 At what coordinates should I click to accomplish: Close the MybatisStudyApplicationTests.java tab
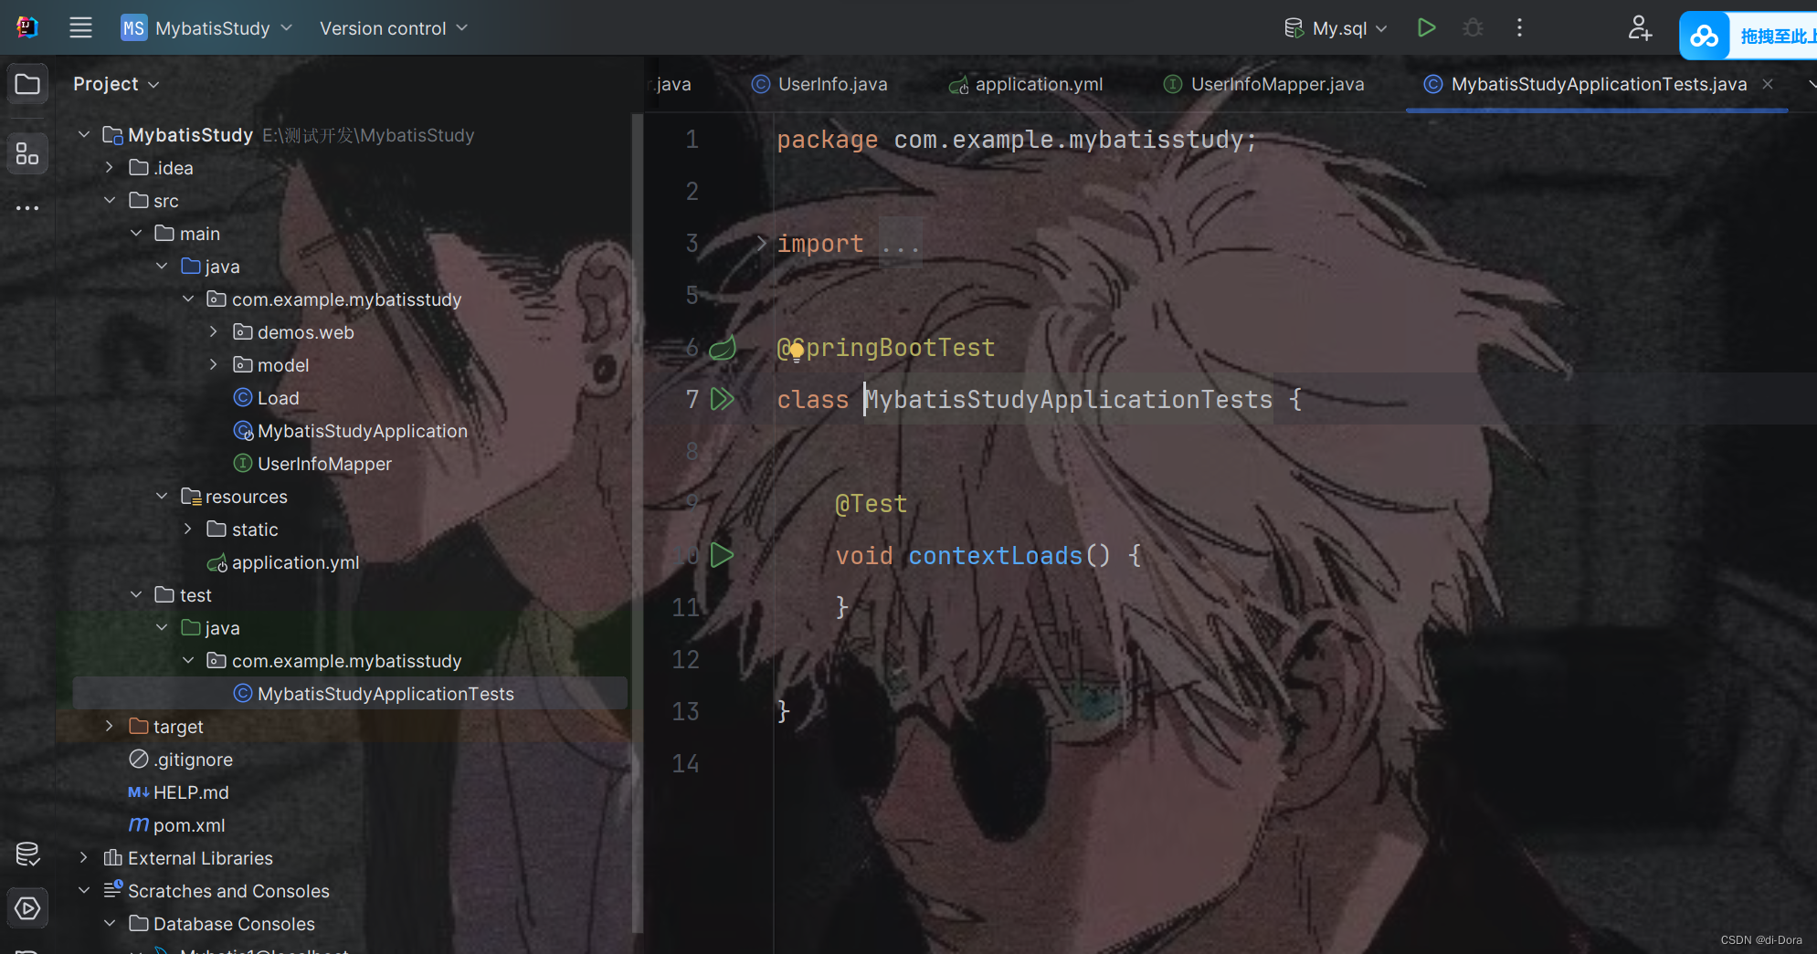[1769, 83]
